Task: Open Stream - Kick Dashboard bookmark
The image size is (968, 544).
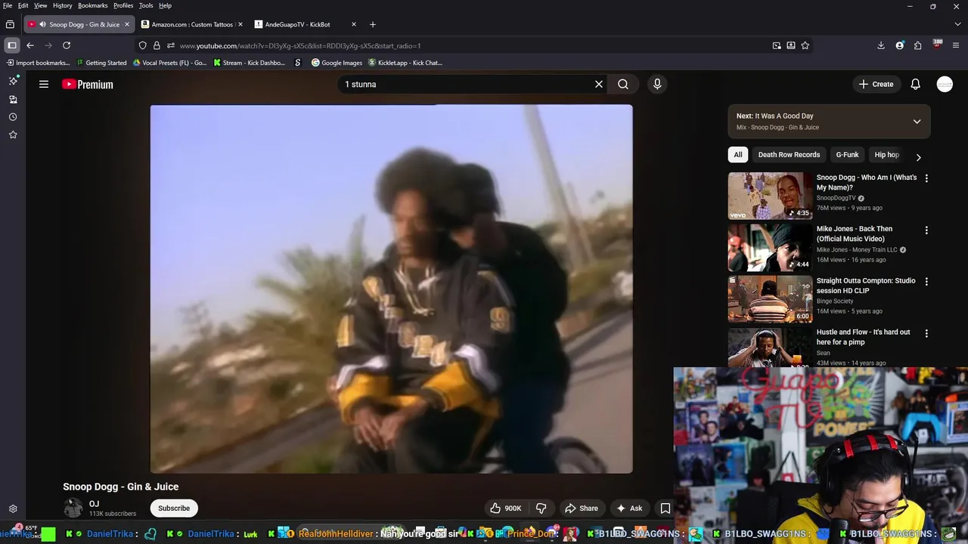Action: 250,63
